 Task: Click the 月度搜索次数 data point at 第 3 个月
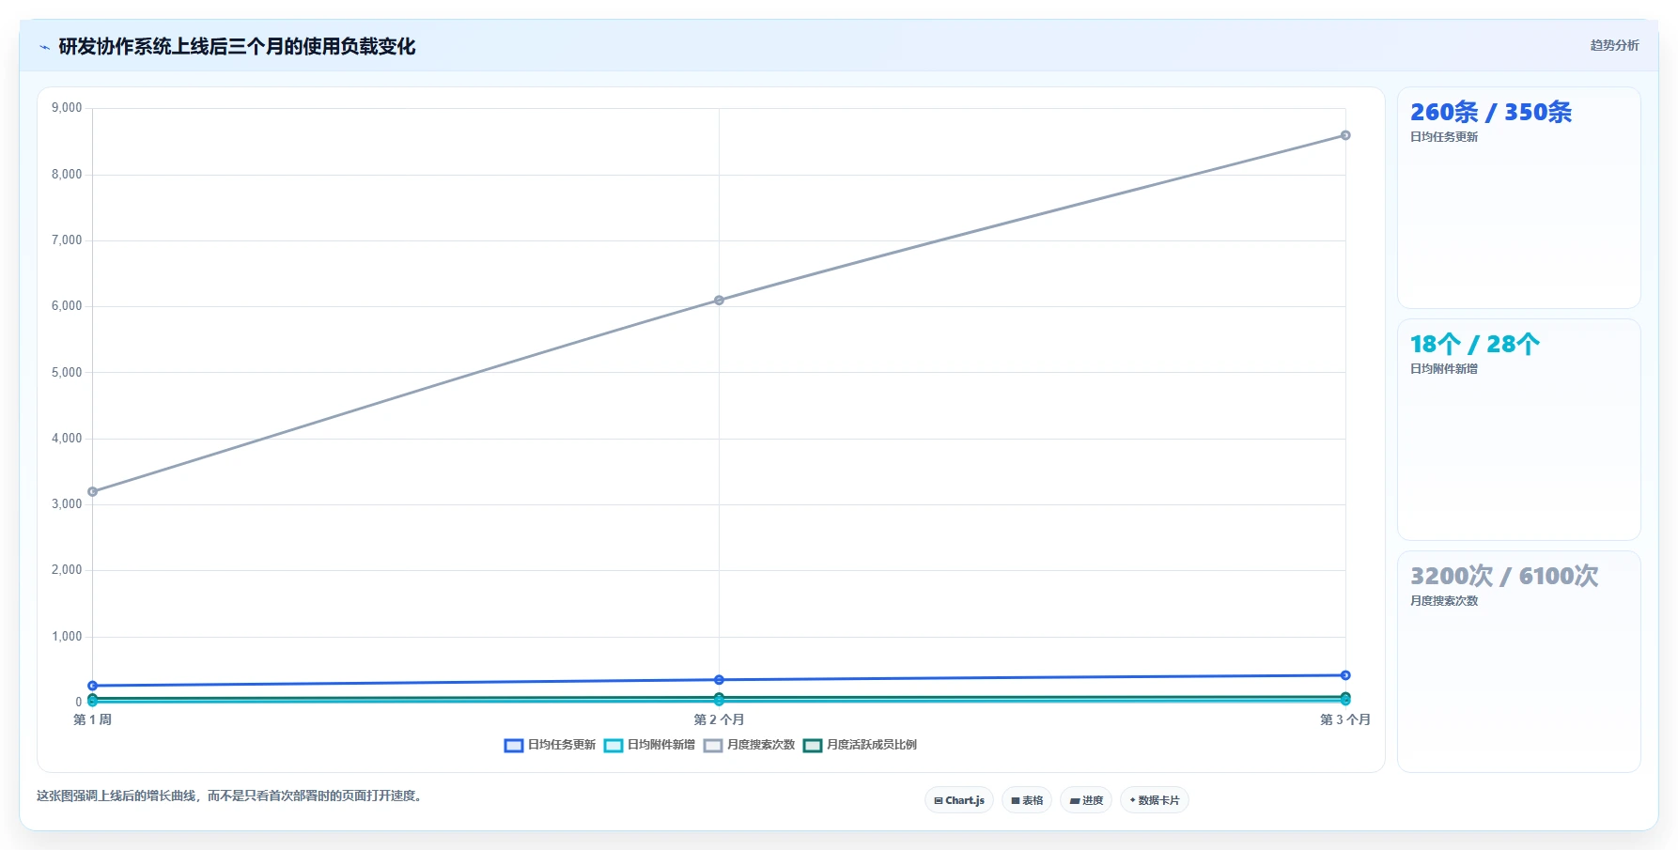1345,135
